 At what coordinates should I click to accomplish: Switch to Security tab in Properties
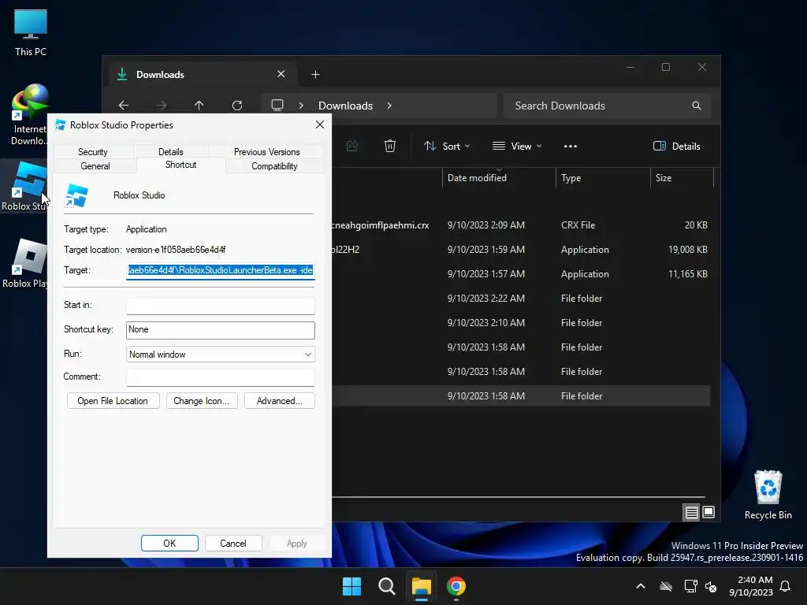coord(93,152)
